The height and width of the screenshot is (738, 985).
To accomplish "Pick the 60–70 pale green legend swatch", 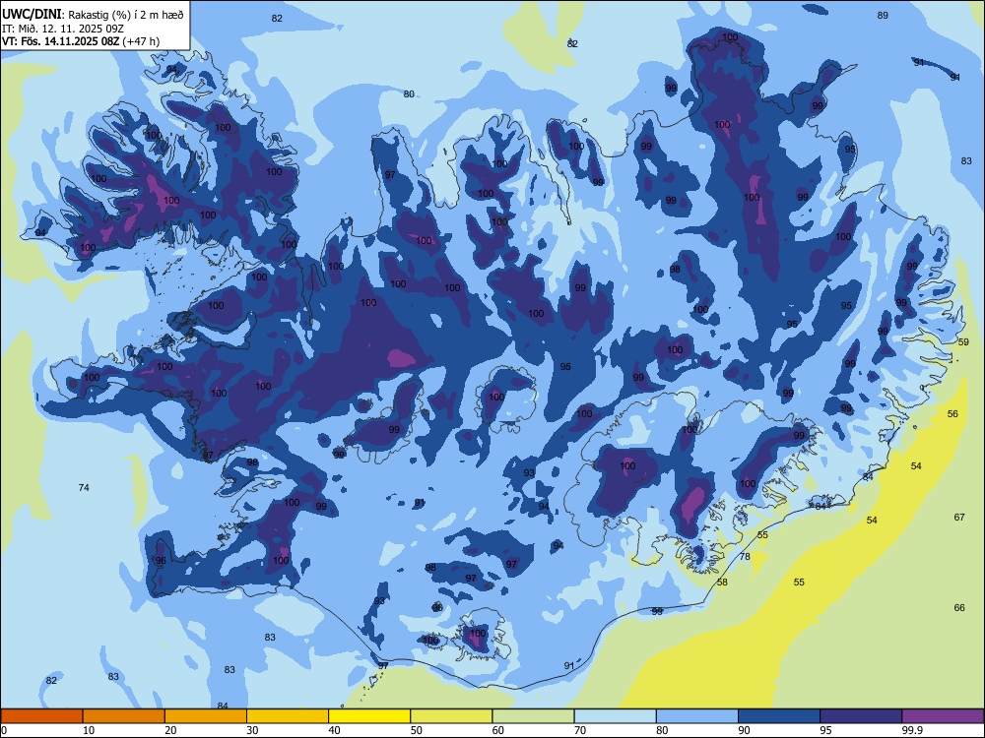I will click(533, 716).
